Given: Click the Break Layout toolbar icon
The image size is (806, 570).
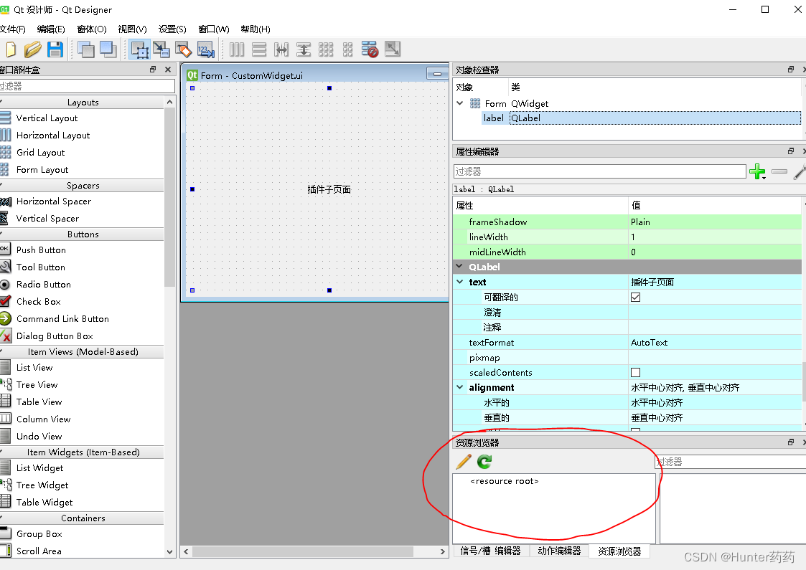Looking at the screenshot, I should coord(370,49).
